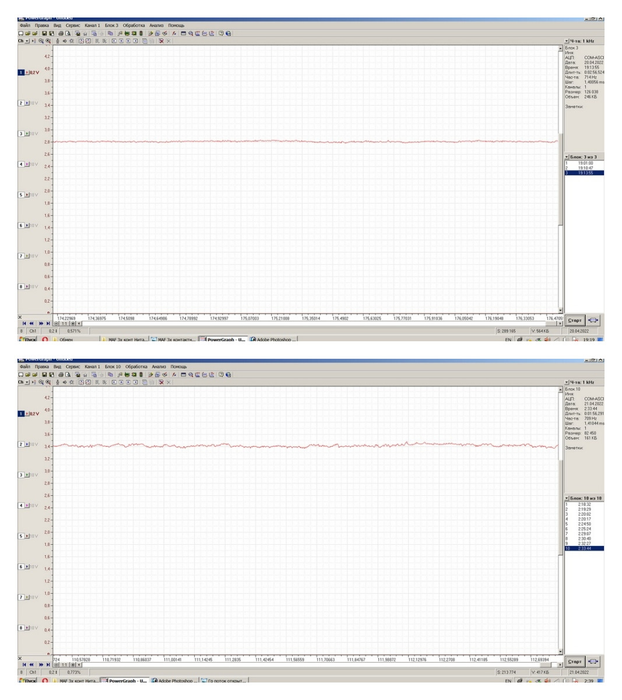Click 1:1 scale button in Блок 10 window
This screenshot has width=622, height=700.
[64, 664]
